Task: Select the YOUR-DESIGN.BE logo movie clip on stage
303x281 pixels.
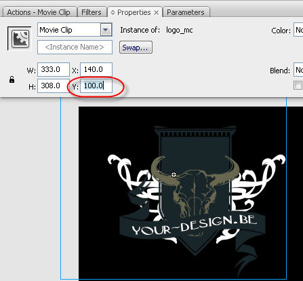Action: [x=196, y=202]
